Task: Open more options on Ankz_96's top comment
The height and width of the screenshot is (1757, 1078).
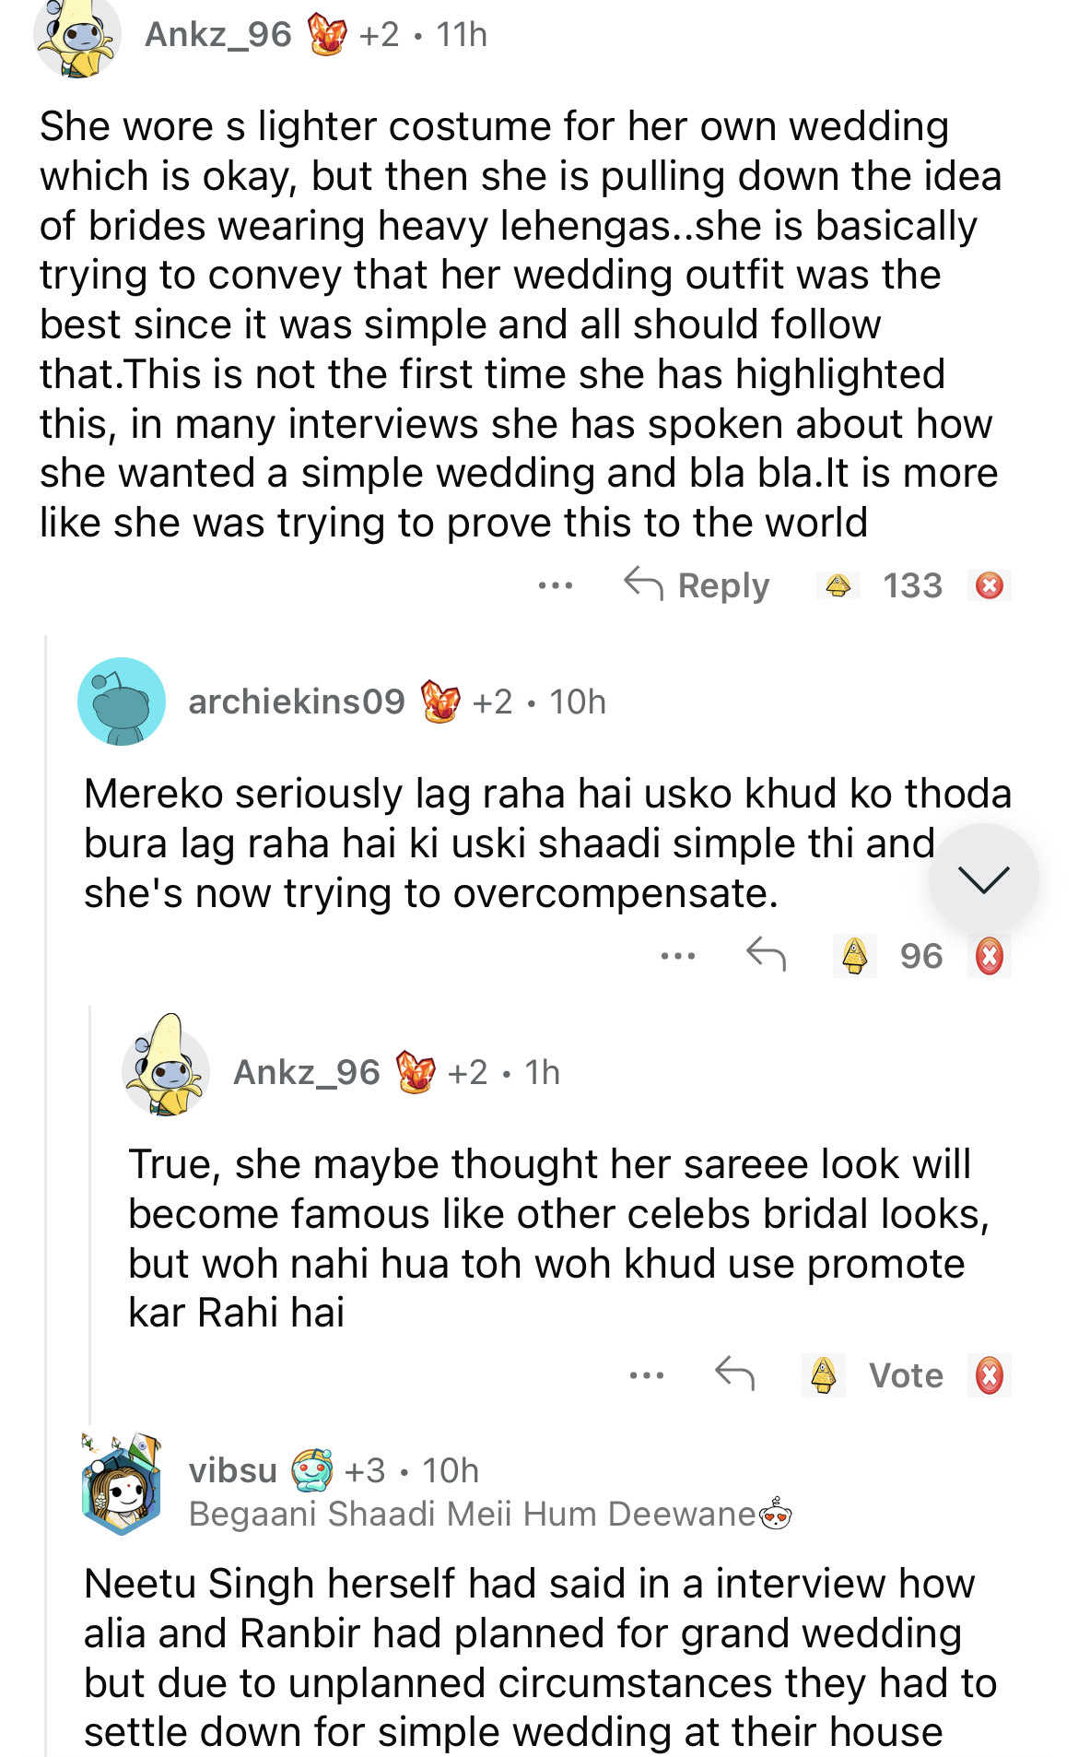Action: 556,585
